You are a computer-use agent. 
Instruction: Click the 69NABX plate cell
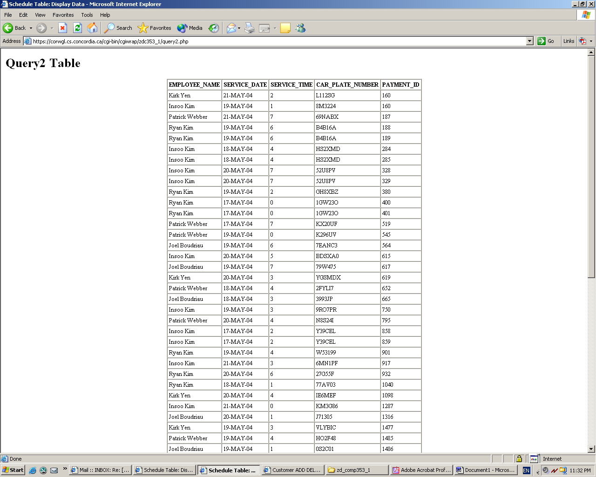point(347,117)
